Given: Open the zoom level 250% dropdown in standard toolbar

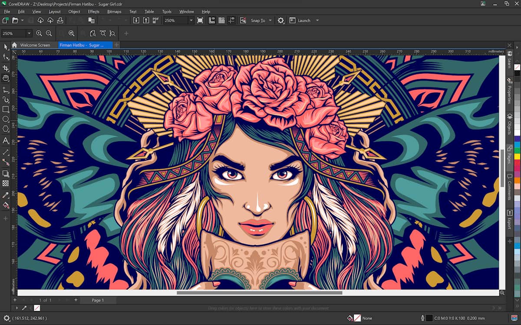Looking at the screenshot, I should [191, 20].
